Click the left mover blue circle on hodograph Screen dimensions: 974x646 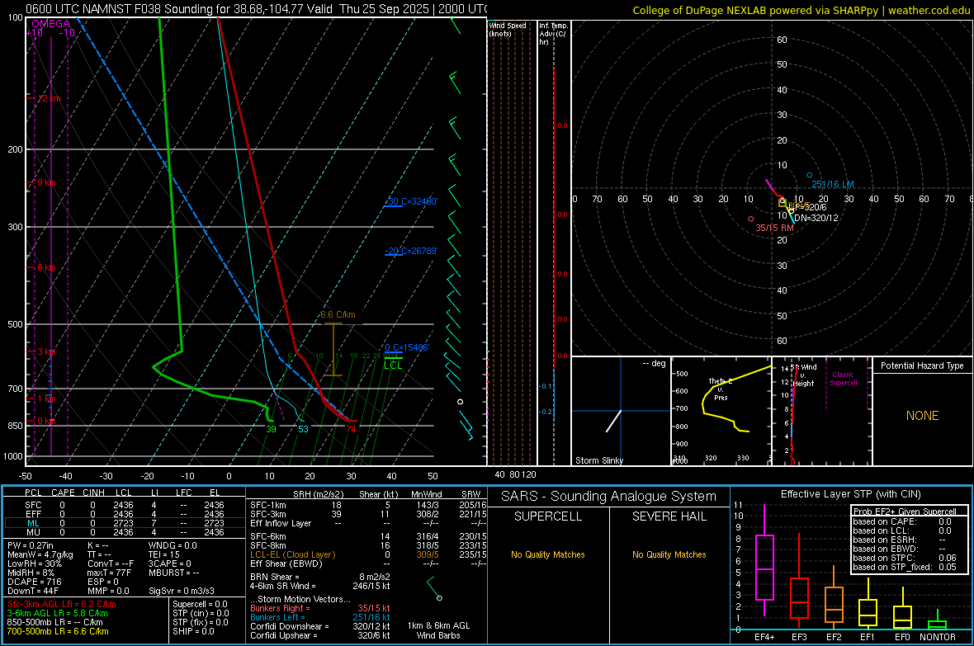(810, 175)
